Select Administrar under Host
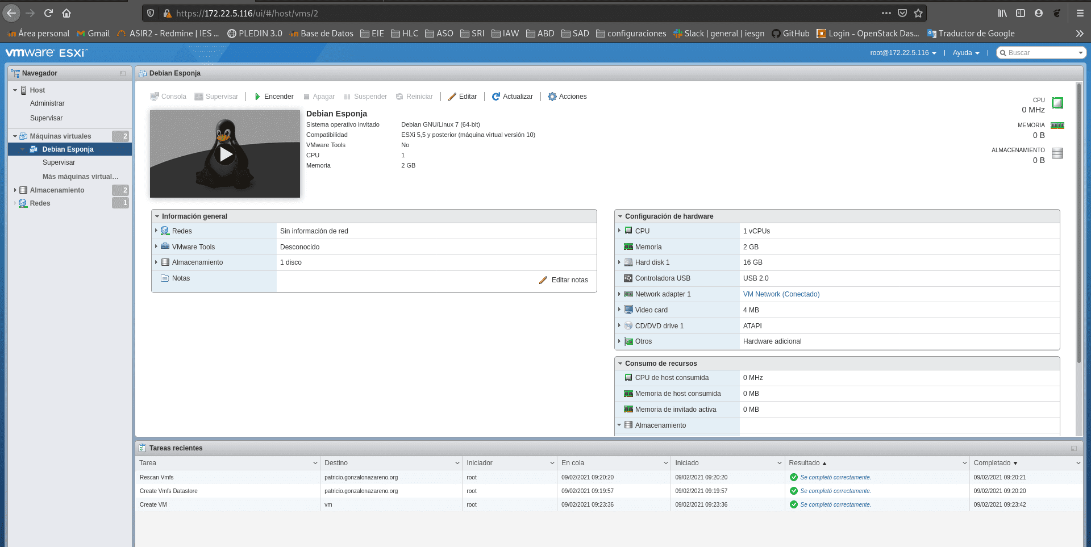This screenshot has width=1091, height=547. [x=47, y=103]
